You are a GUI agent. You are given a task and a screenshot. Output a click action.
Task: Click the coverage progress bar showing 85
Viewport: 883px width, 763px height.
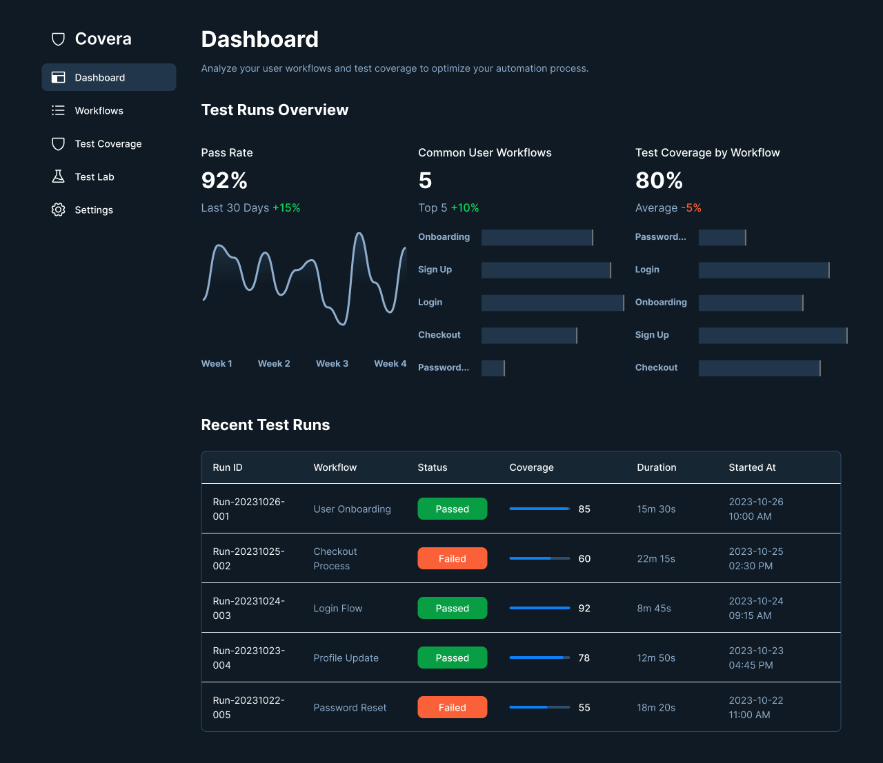[x=539, y=509]
